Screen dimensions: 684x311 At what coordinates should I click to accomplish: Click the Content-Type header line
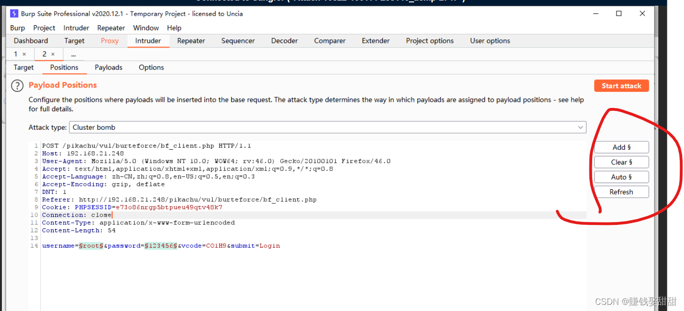[x=138, y=223]
